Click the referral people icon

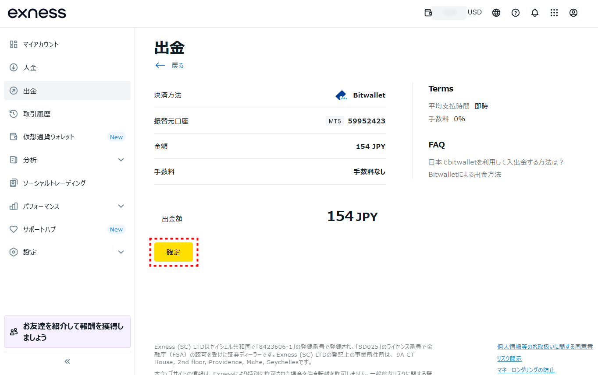pos(14,332)
